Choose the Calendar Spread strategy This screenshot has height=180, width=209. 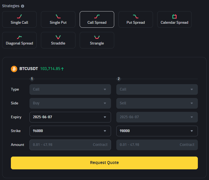(x=174, y=19)
